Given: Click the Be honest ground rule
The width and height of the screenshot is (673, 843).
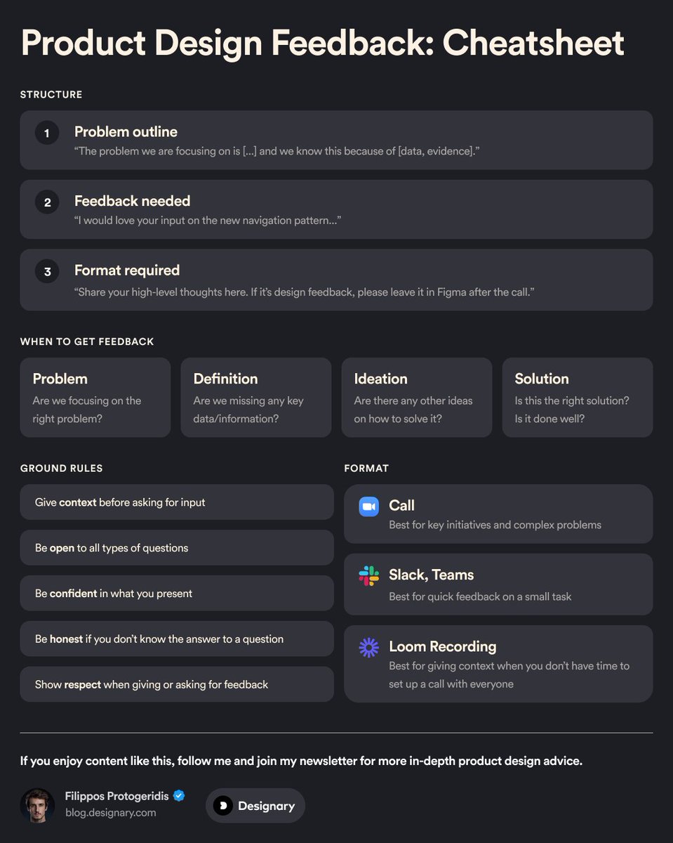Looking at the screenshot, I should coord(177,639).
